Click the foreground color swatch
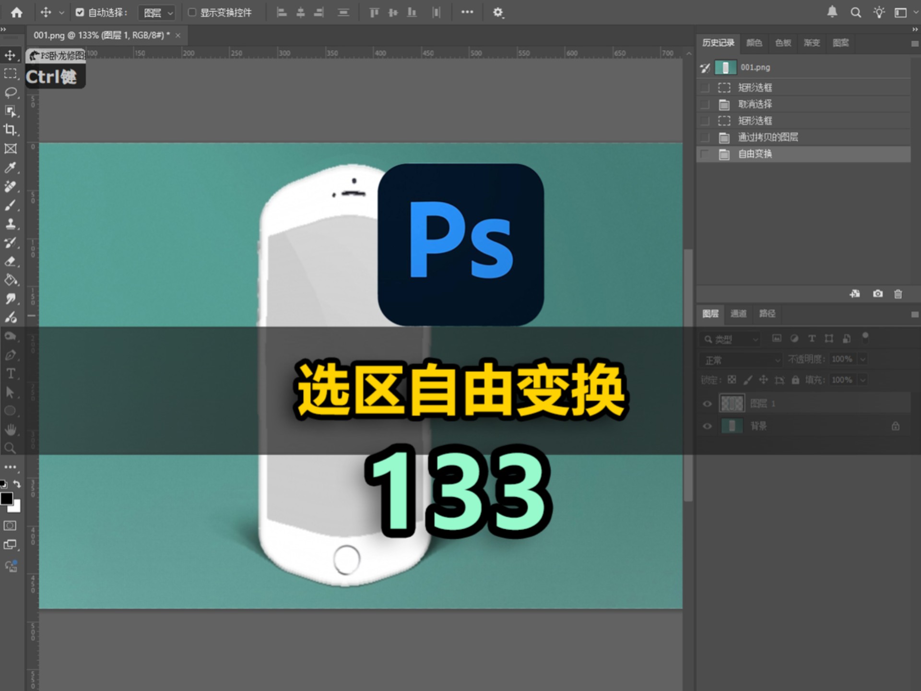Viewport: 921px width, 691px height. tap(7, 499)
